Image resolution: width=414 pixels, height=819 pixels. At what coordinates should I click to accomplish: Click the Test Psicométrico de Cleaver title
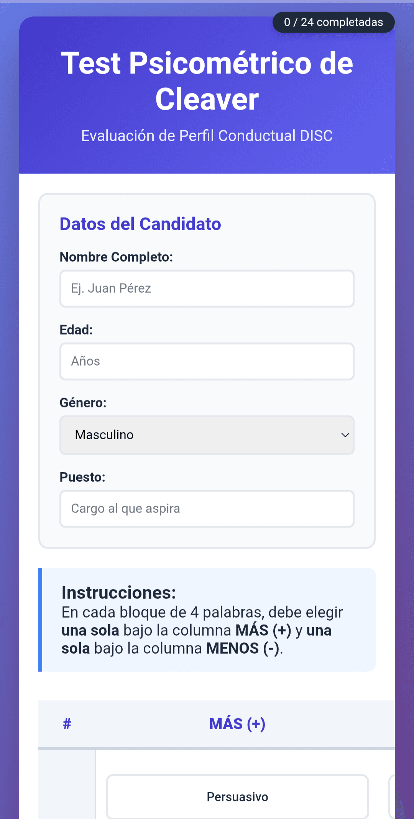[x=207, y=81]
